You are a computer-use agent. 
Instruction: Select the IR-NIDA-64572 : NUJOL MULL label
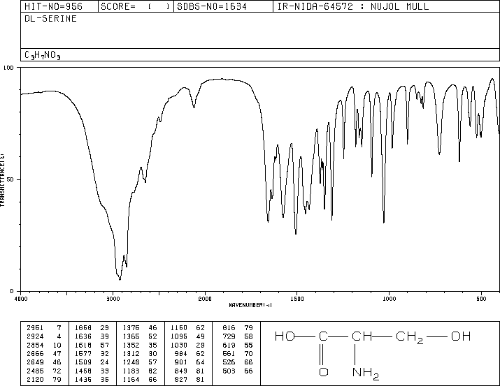point(353,6)
